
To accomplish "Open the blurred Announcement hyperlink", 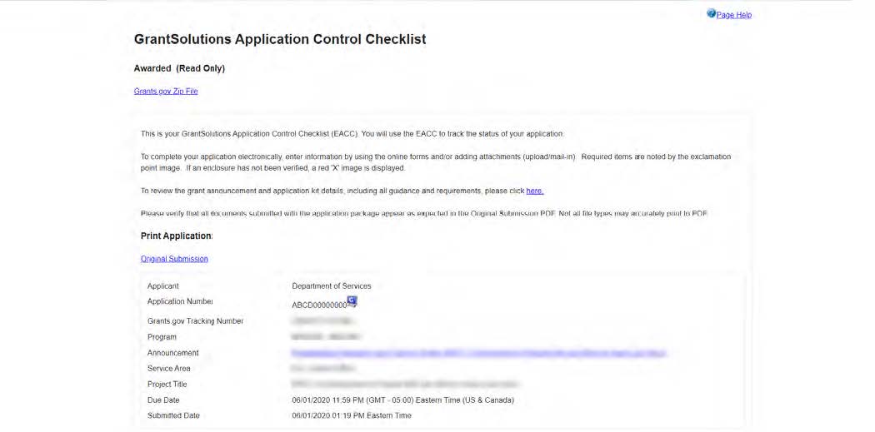I will pyautogui.click(x=478, y=353).
